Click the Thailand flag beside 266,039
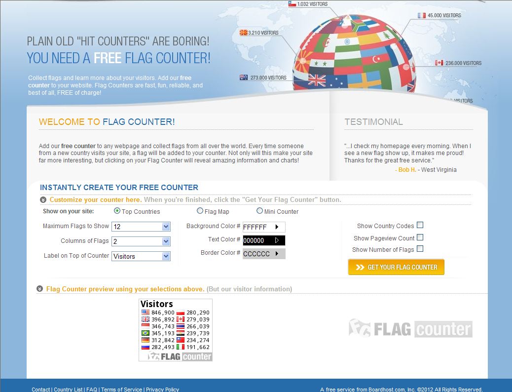The width and height of the screenshot is (512, 392). [x=181, y=326]
